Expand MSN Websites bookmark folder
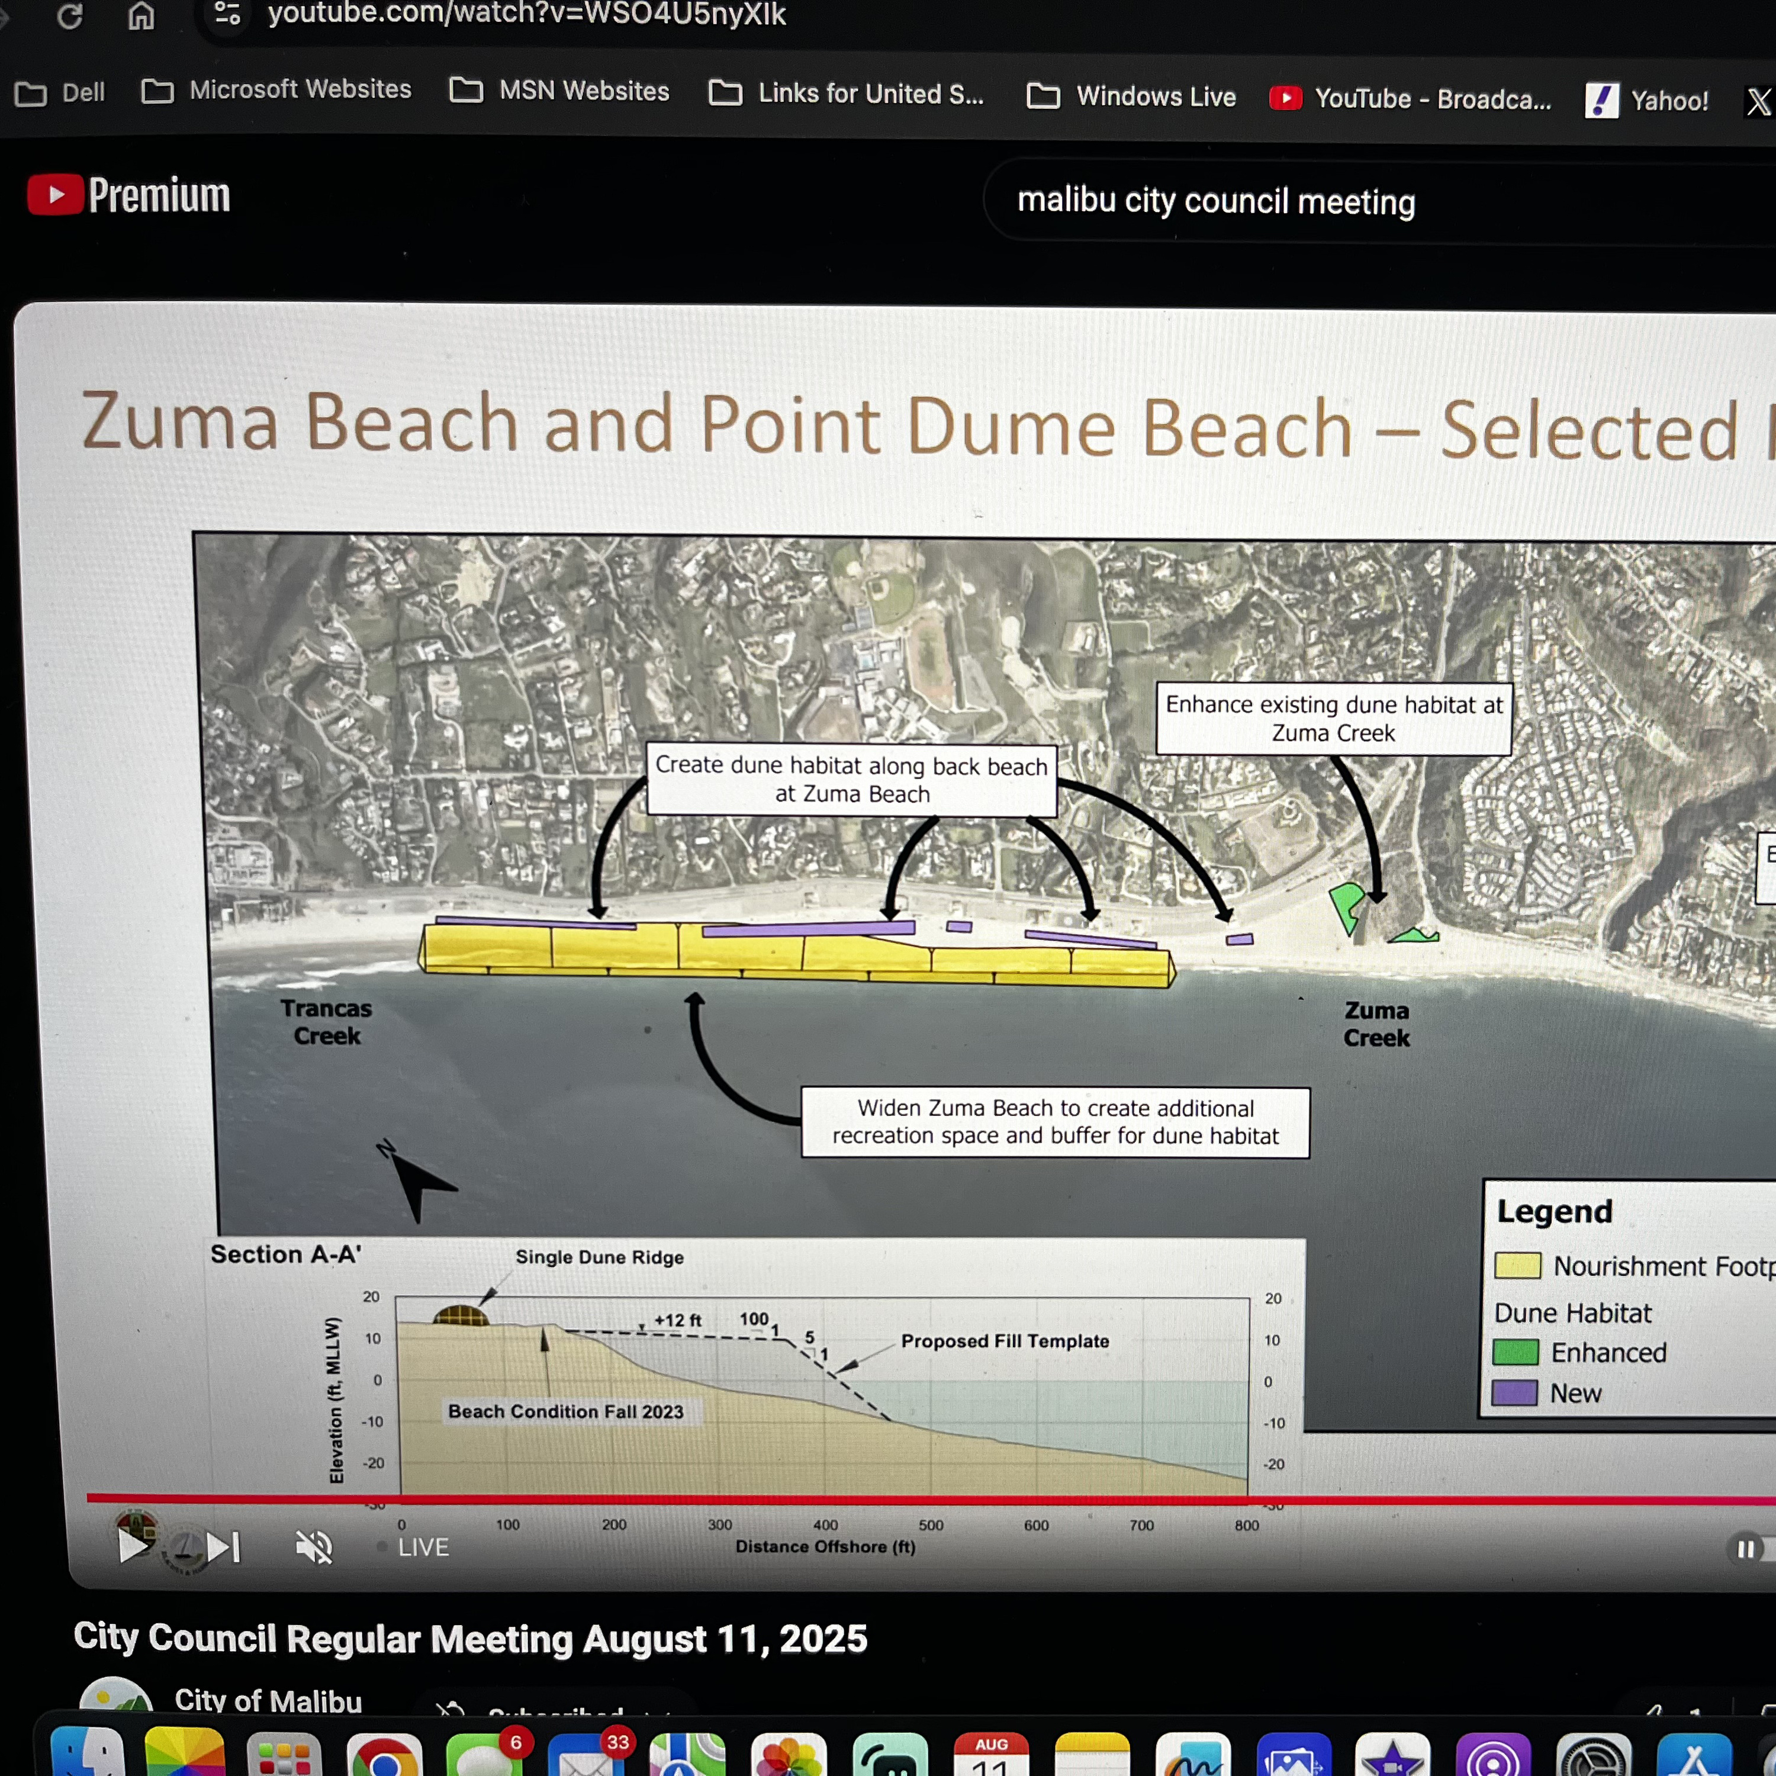 pos(560,91)
